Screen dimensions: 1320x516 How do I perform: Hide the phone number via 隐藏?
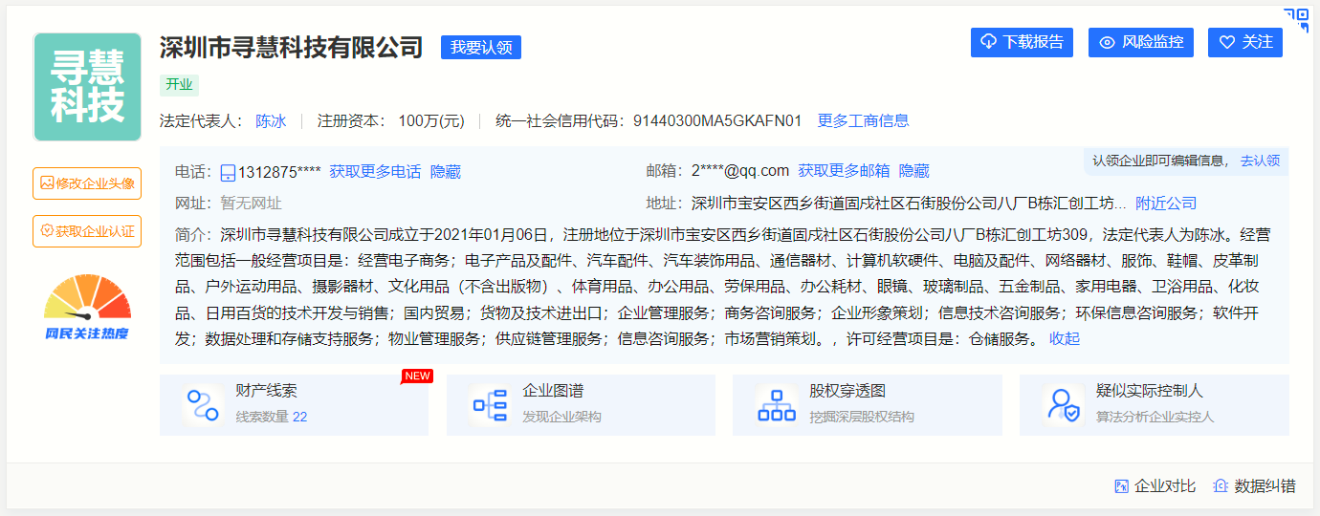[x=446, y=172]
